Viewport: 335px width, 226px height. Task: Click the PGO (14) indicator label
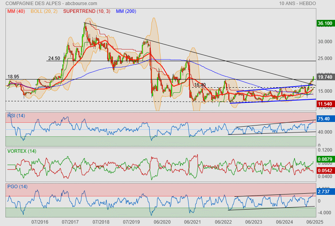pyautogui.click(x=17, y=186)
